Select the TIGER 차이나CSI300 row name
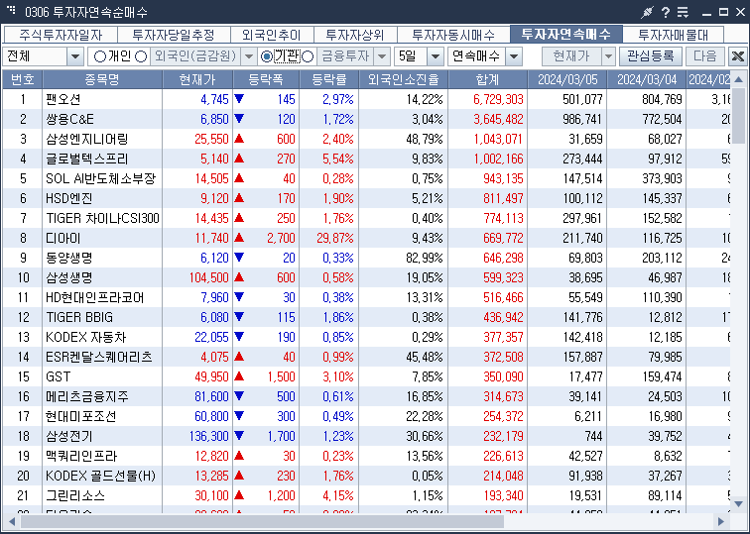Viewport: 750px width, 534px height. pyautogui.click(x=102, y=218)
